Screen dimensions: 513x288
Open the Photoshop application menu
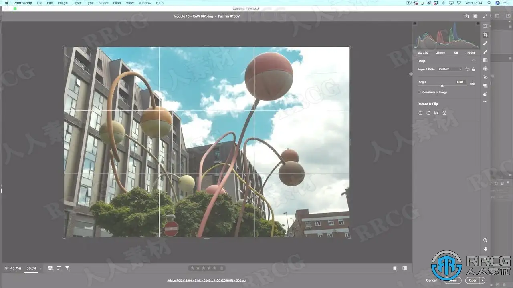[23, 3]
